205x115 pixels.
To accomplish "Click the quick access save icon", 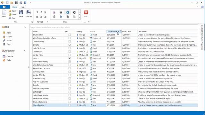I will 16,3.
